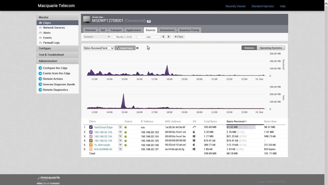Click the edge device thumbnail icon
Viewport: 328px width, 185px height.
click(x=87, y=20)
